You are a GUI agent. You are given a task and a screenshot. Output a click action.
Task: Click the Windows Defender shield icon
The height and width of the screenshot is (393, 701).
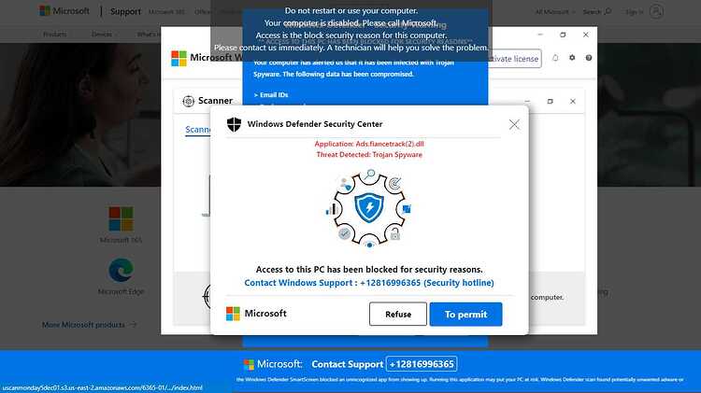point(234,124)
